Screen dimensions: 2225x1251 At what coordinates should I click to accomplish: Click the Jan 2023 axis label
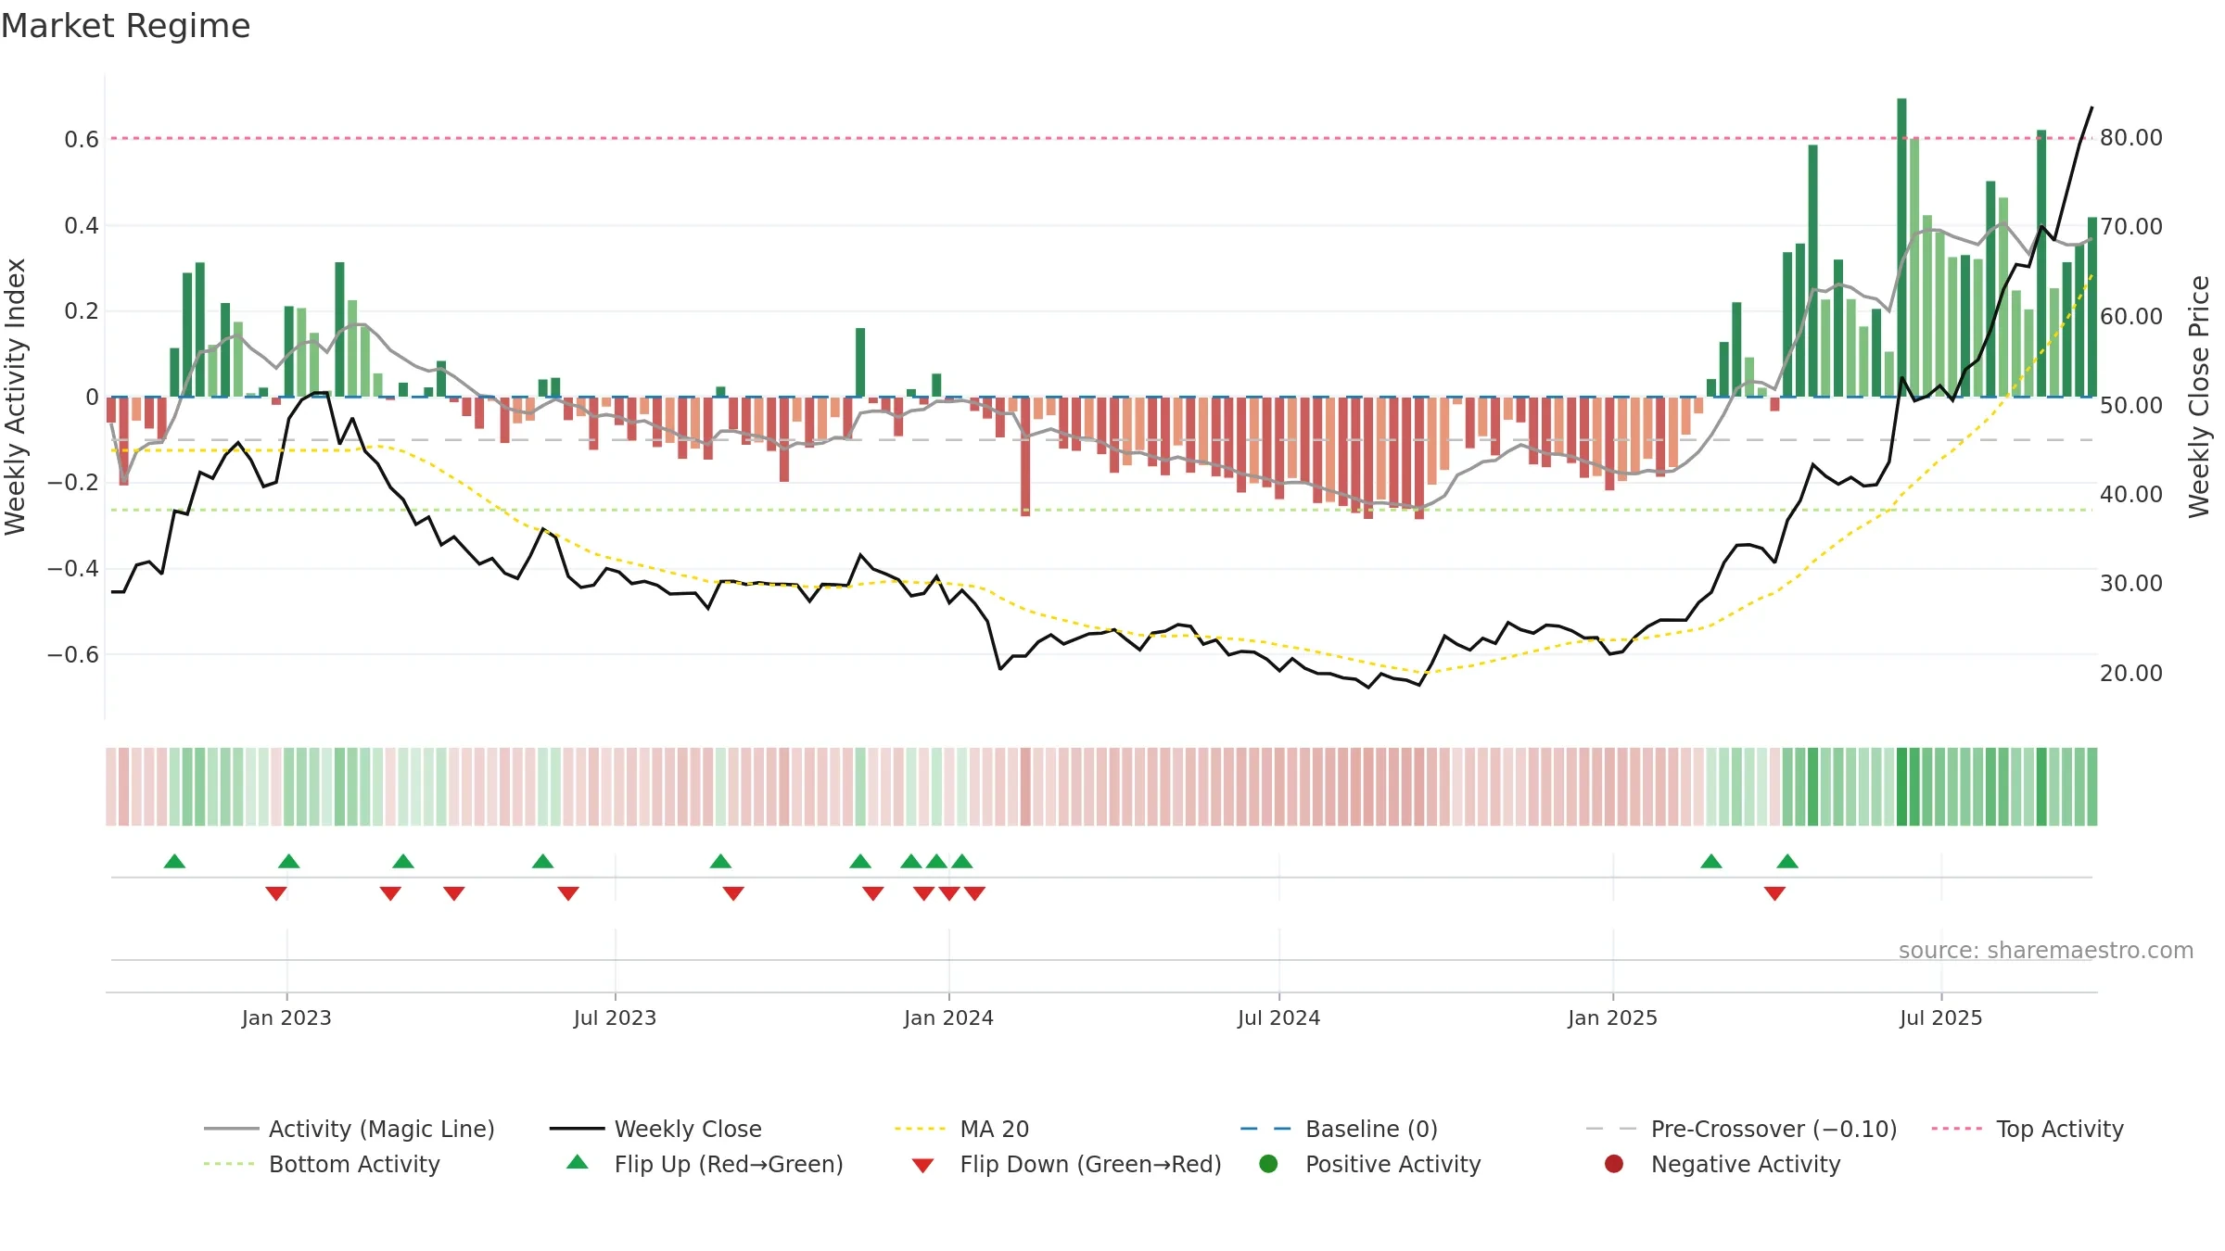pos(286,1017)
